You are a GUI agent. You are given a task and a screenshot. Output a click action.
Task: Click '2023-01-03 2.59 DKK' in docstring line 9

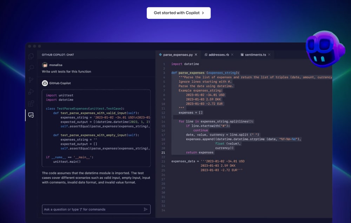click(203, 99)
